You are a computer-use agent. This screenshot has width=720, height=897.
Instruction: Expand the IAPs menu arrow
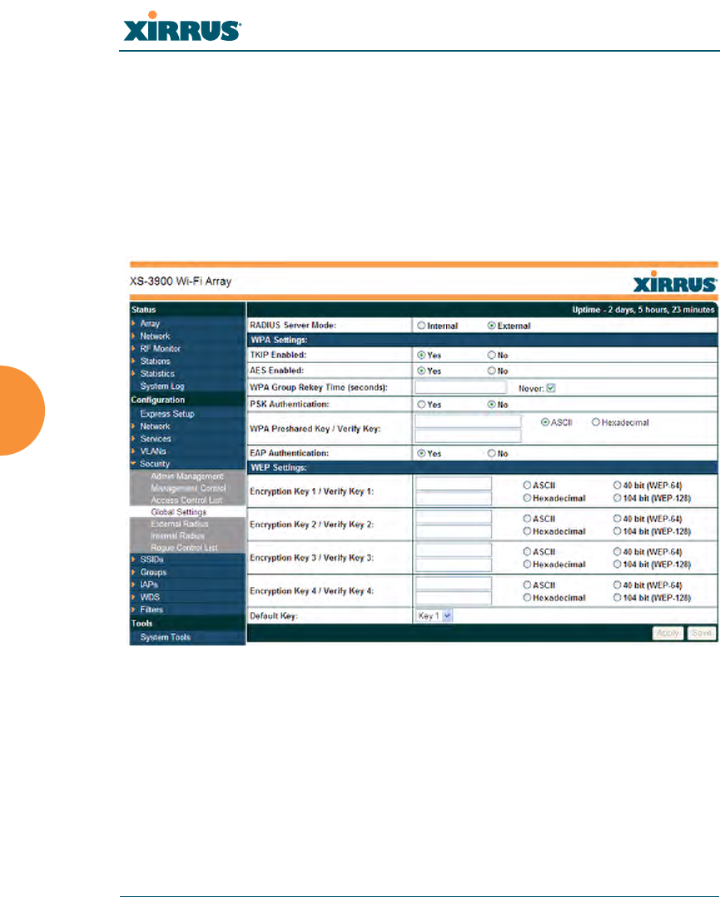tap(134, 585)
